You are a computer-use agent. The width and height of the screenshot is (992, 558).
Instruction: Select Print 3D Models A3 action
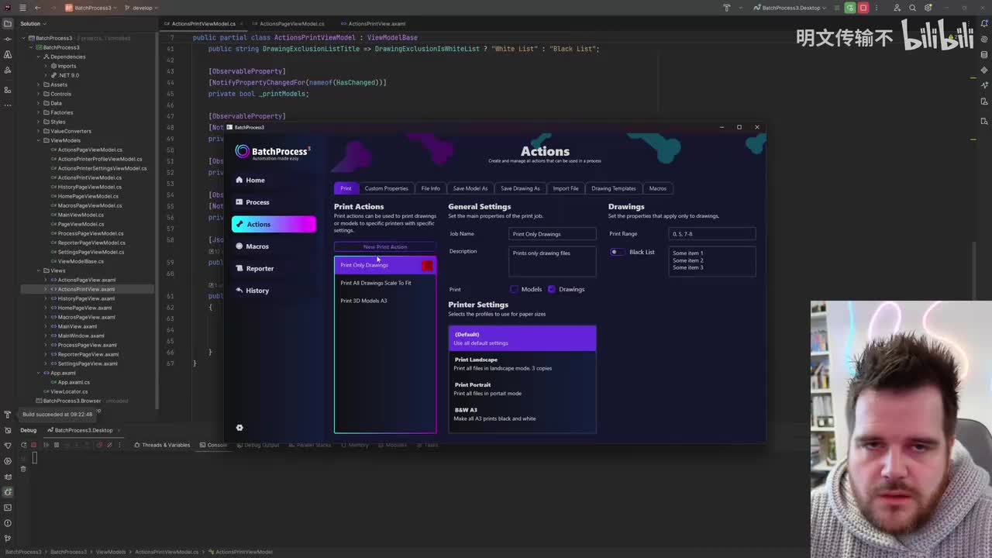(385, 301)
